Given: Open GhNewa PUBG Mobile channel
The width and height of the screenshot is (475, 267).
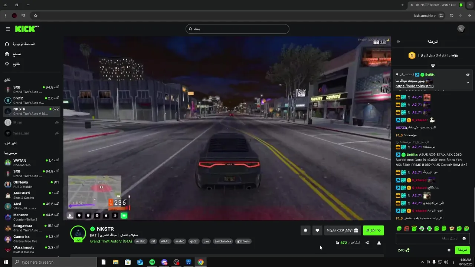Looking at the screenshot, I should [32, 184].
